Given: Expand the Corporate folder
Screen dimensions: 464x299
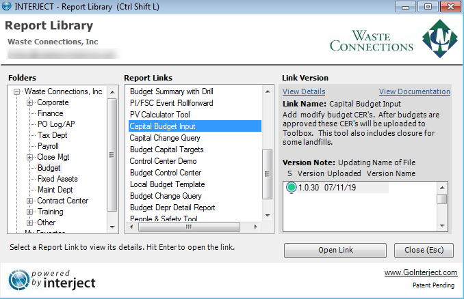Looking at the screenshot, I should click(29, 102).
